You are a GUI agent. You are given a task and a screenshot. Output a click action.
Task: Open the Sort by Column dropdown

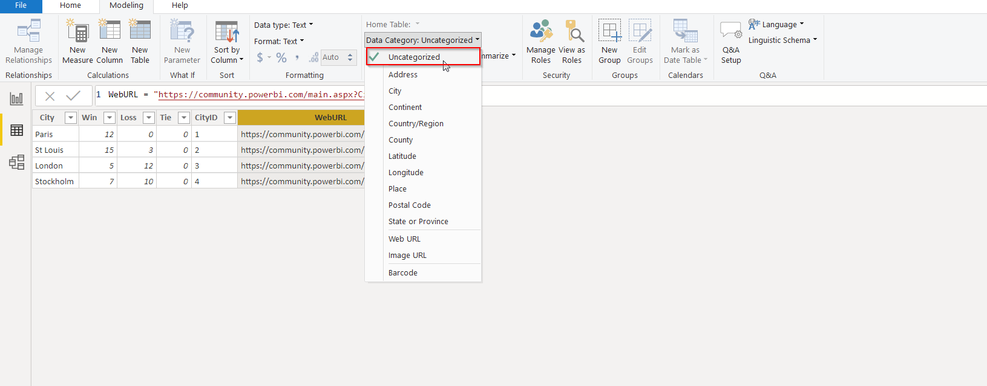(x=227, y=55)
